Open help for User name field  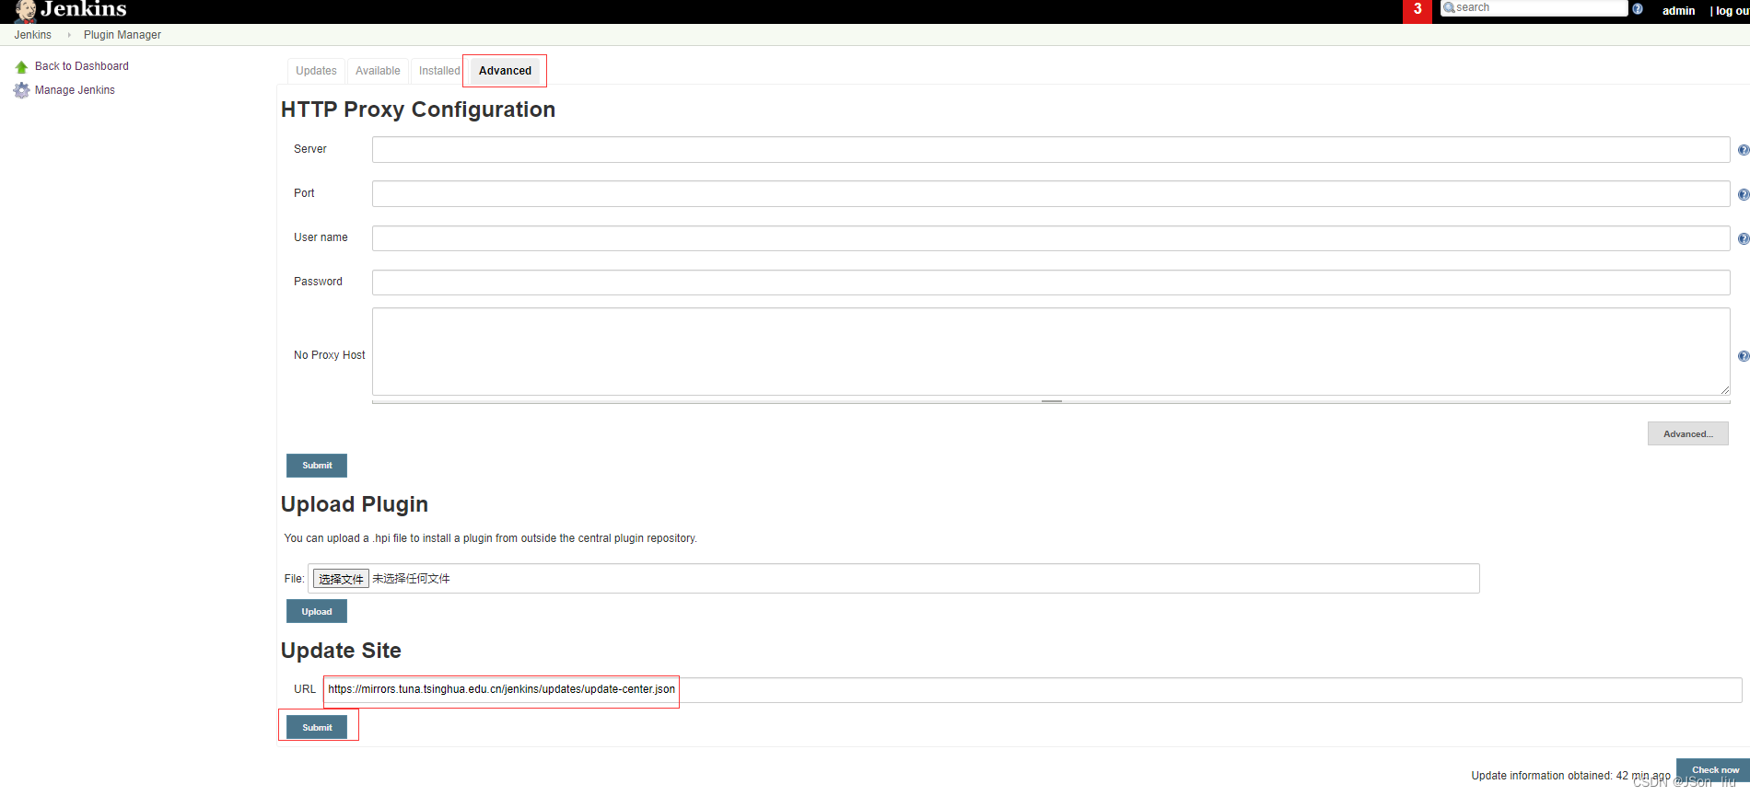point(1744,238)
